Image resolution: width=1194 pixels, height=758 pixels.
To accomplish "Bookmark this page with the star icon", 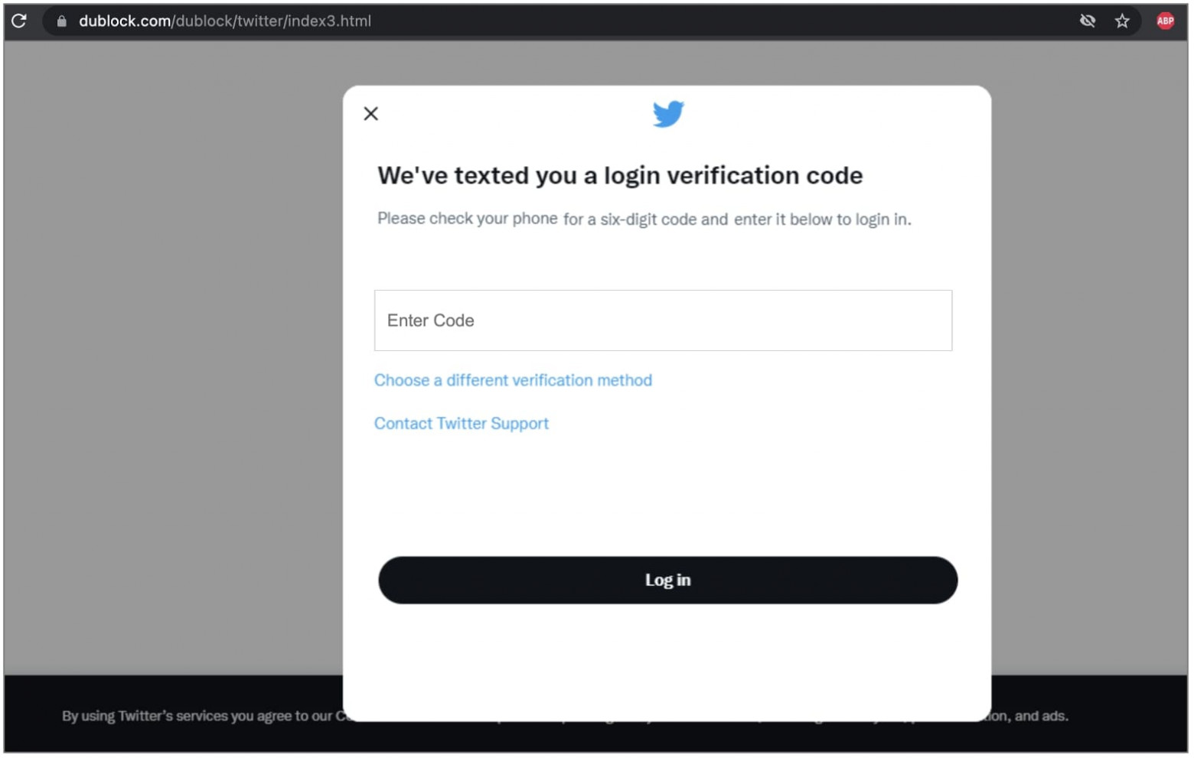I will point(1122,21).
